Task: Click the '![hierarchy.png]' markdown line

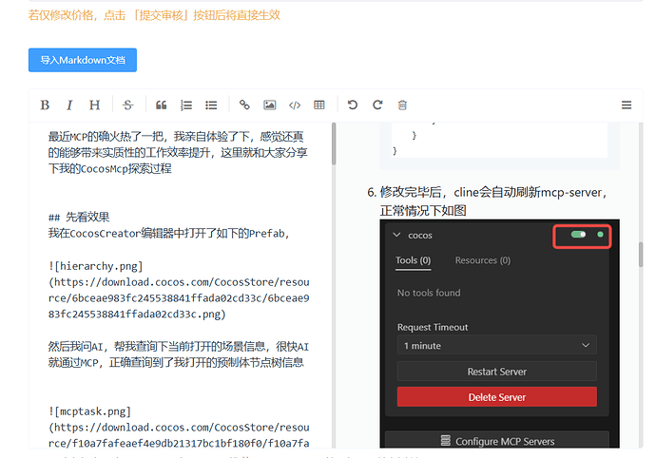Action: tap(96, 266)
